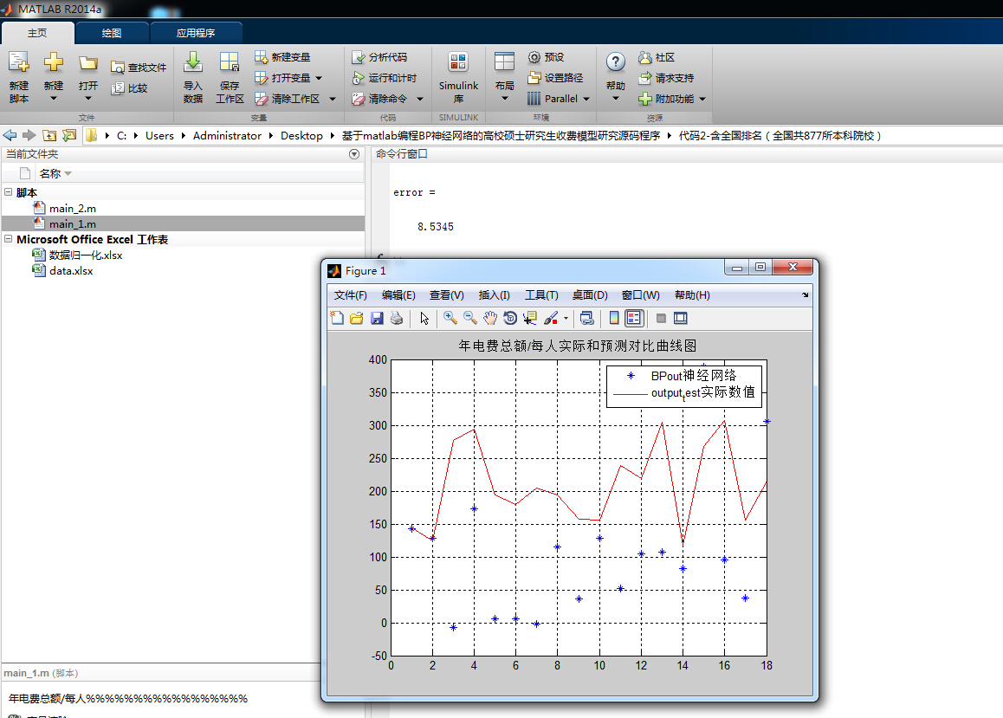Click Save Workspace (保存工作区) icon

point(229,62)
